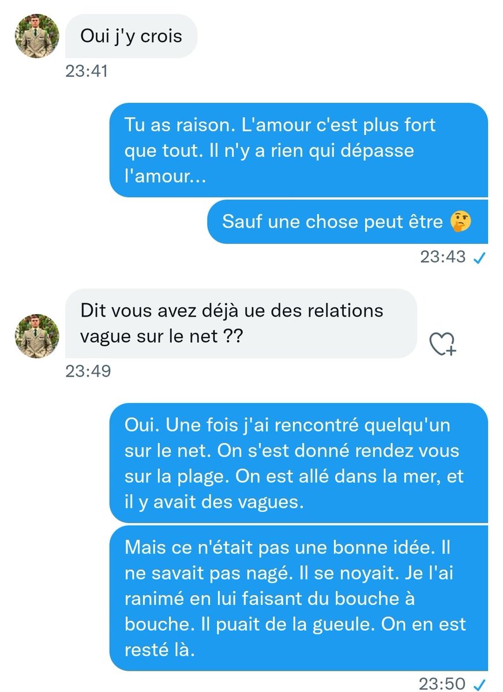Image resolution: width=503 pixels, height=692 pixels.
Task: Select the "relations vague sur le net" message
Action: (241, 323)
